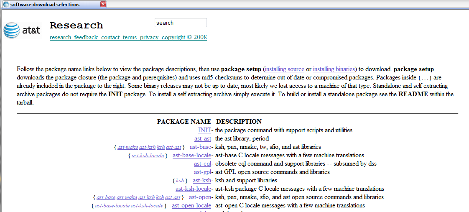This screenshot has width=469, height=212.
Task: Click description 'ksh, pax, nmake, tw, sfio, and ast libraries'
Action: (268, 147)
